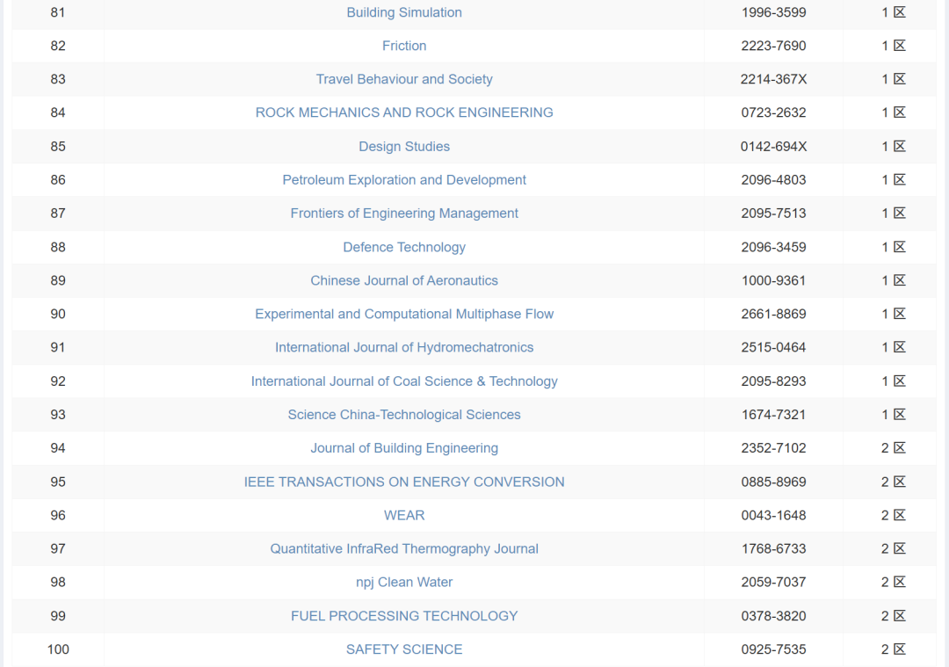Open FUEL PROCESSING TECHNOLOGY journal link

pyautogui.click(x=403, y=615)
